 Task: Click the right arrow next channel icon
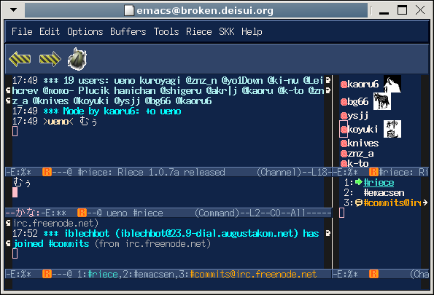pos(50,58)
